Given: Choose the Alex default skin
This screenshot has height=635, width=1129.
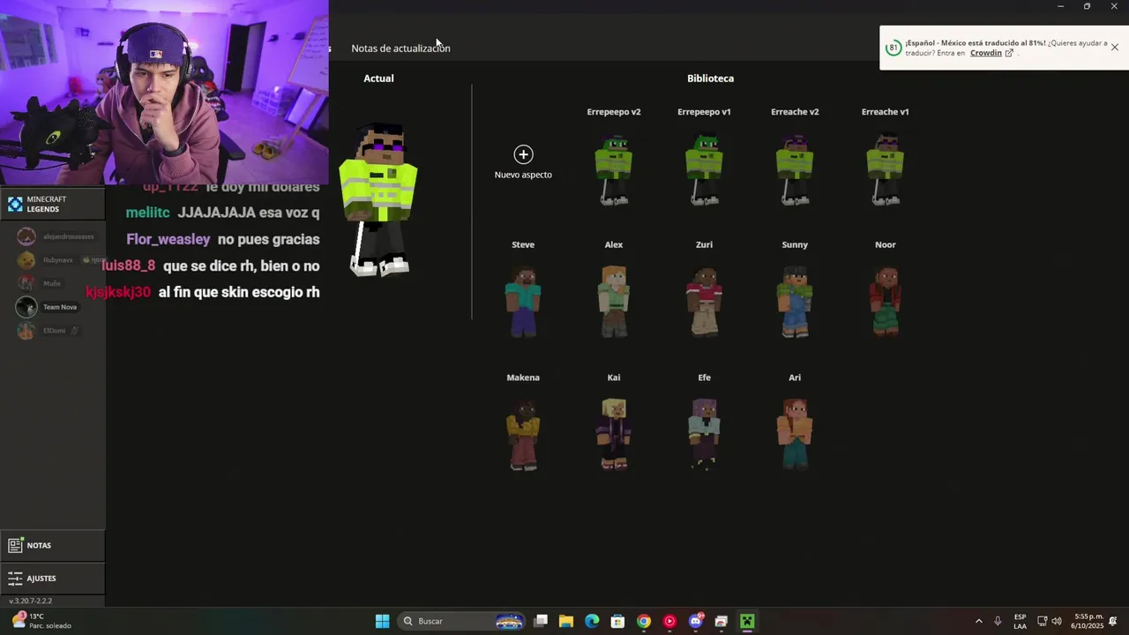Looking at the screenshot, I should tap(614, 302).
